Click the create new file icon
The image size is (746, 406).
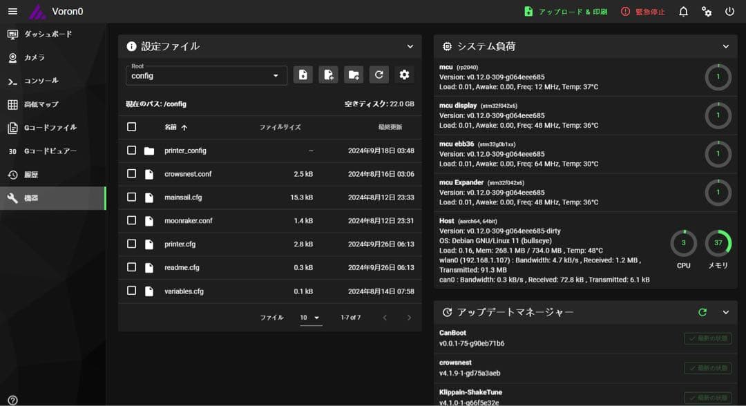coord(328,75)
